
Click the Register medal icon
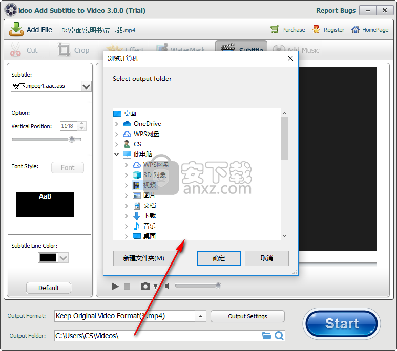click(316, 30)
